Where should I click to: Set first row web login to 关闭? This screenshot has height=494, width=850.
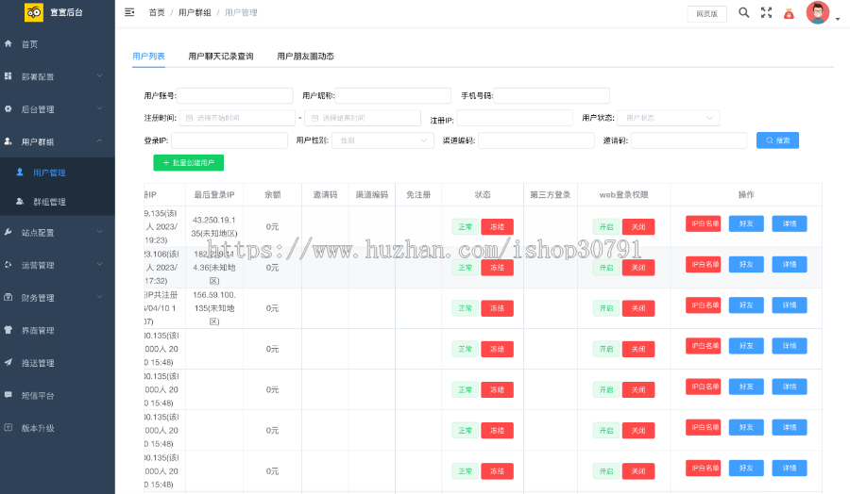pos(637,227)
